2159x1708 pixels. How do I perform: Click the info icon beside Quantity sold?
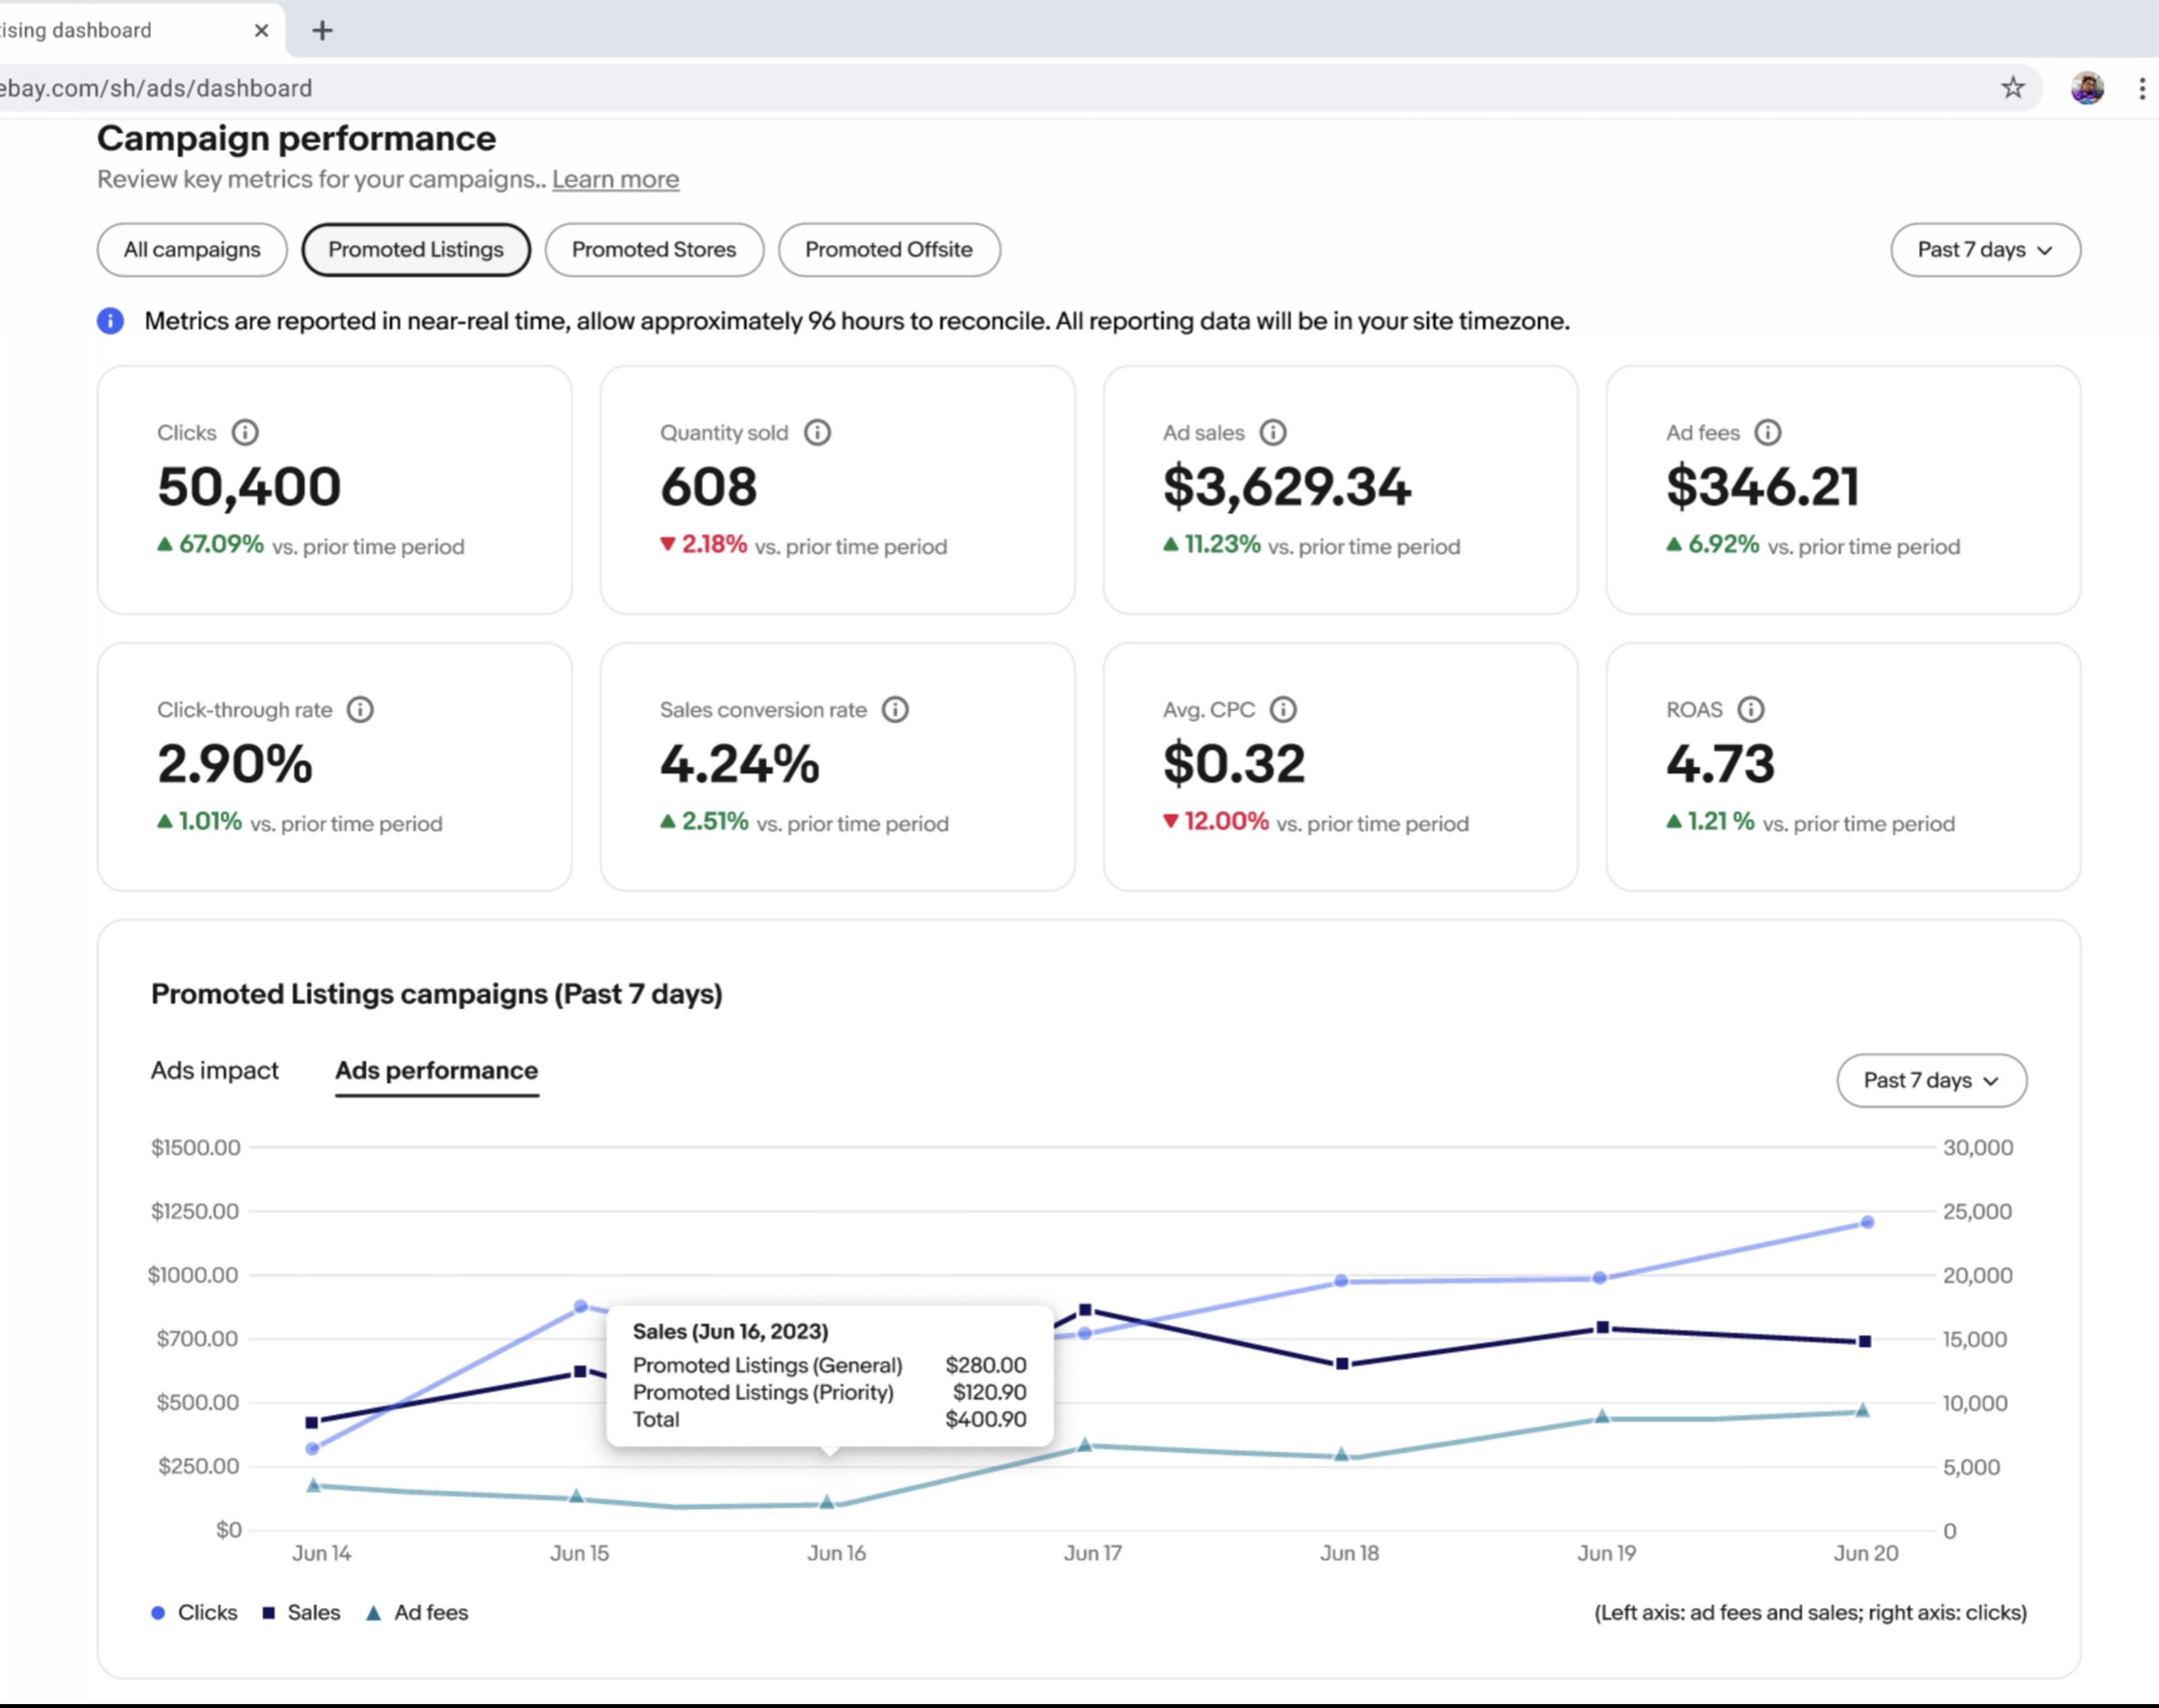pyautogui.click(x=817, y=432)
